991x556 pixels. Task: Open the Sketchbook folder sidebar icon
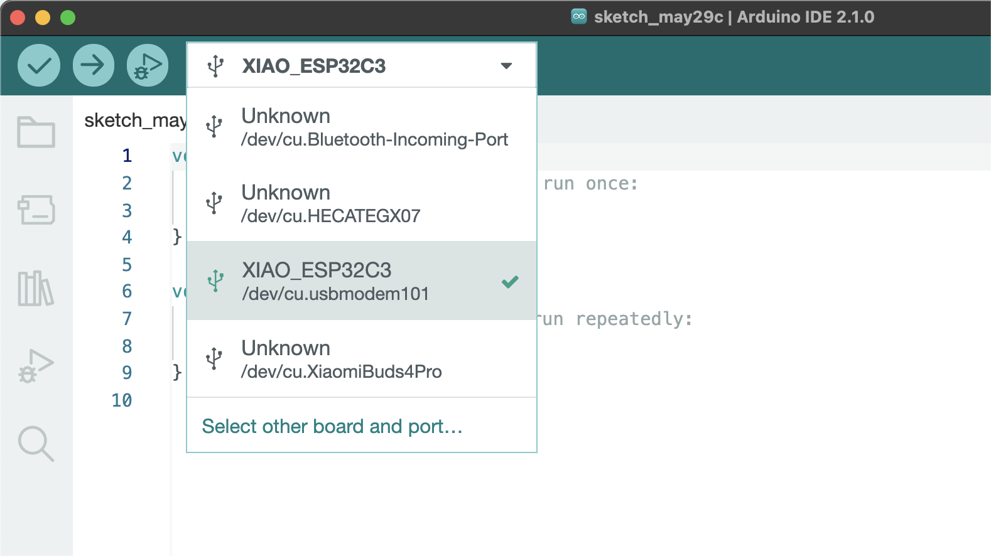pos(36,132)
